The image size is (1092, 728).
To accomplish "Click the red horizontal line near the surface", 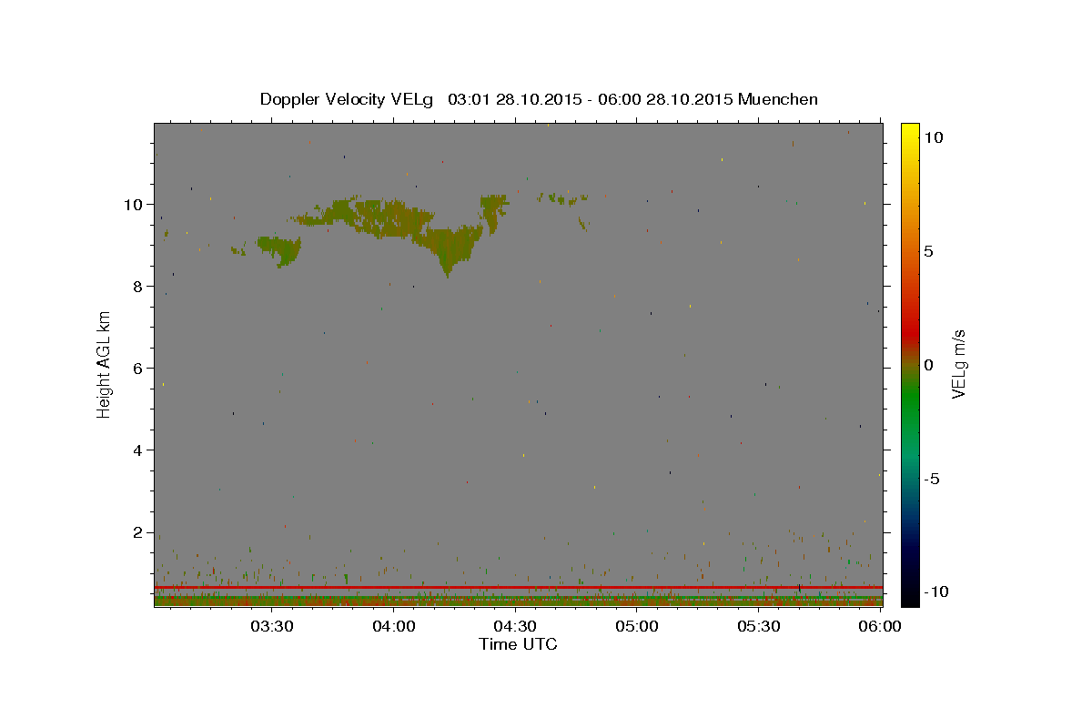I will [518, 588].
